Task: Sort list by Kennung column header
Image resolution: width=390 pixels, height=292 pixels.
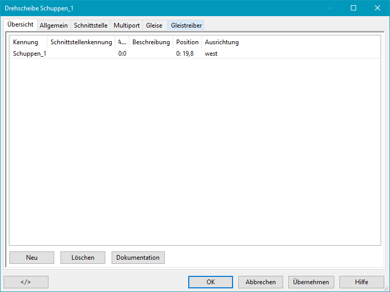Action: (26, 42)
